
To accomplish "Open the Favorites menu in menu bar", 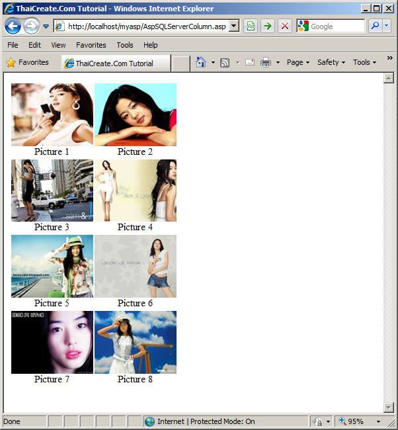I will click(x=91, y=45).
